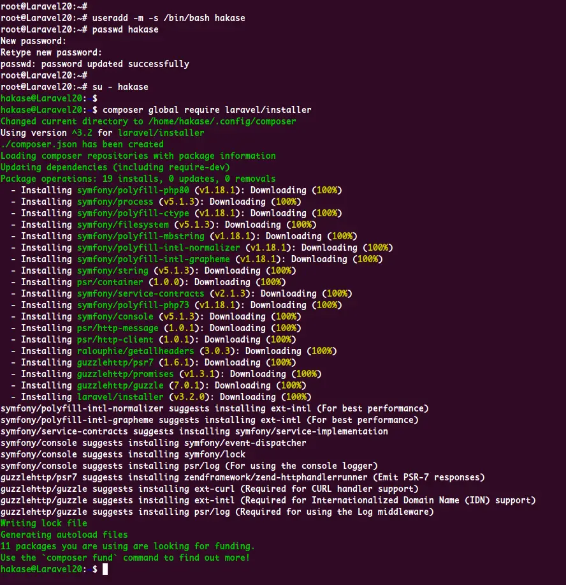Screen dimensions: 566x585
Task: Click the 'symfony/lock' suggestion text
Action: click(x=215, y=454)
